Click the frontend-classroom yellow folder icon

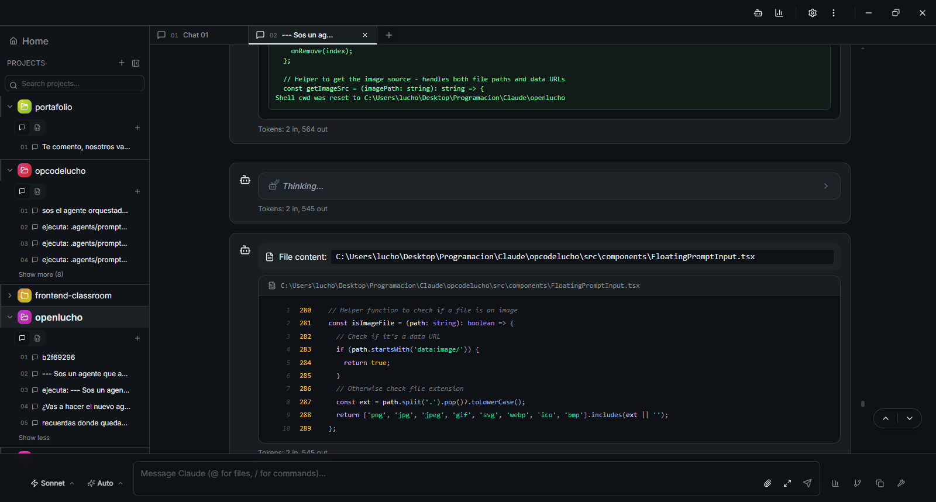25,295
